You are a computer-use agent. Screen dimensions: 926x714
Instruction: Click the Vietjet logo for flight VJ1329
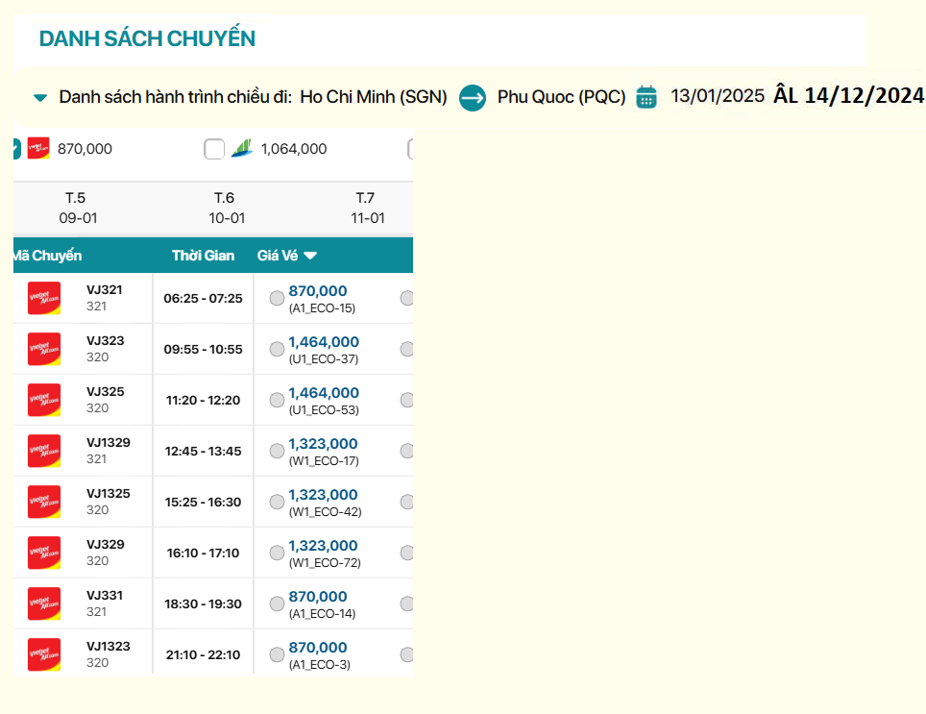click(44, 451)
